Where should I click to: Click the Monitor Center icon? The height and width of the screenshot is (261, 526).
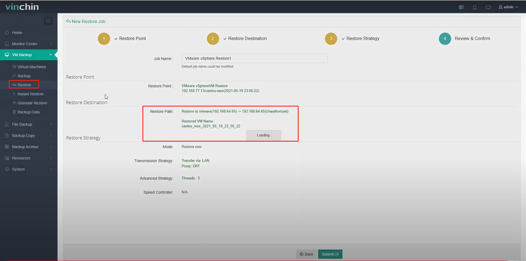7,44
